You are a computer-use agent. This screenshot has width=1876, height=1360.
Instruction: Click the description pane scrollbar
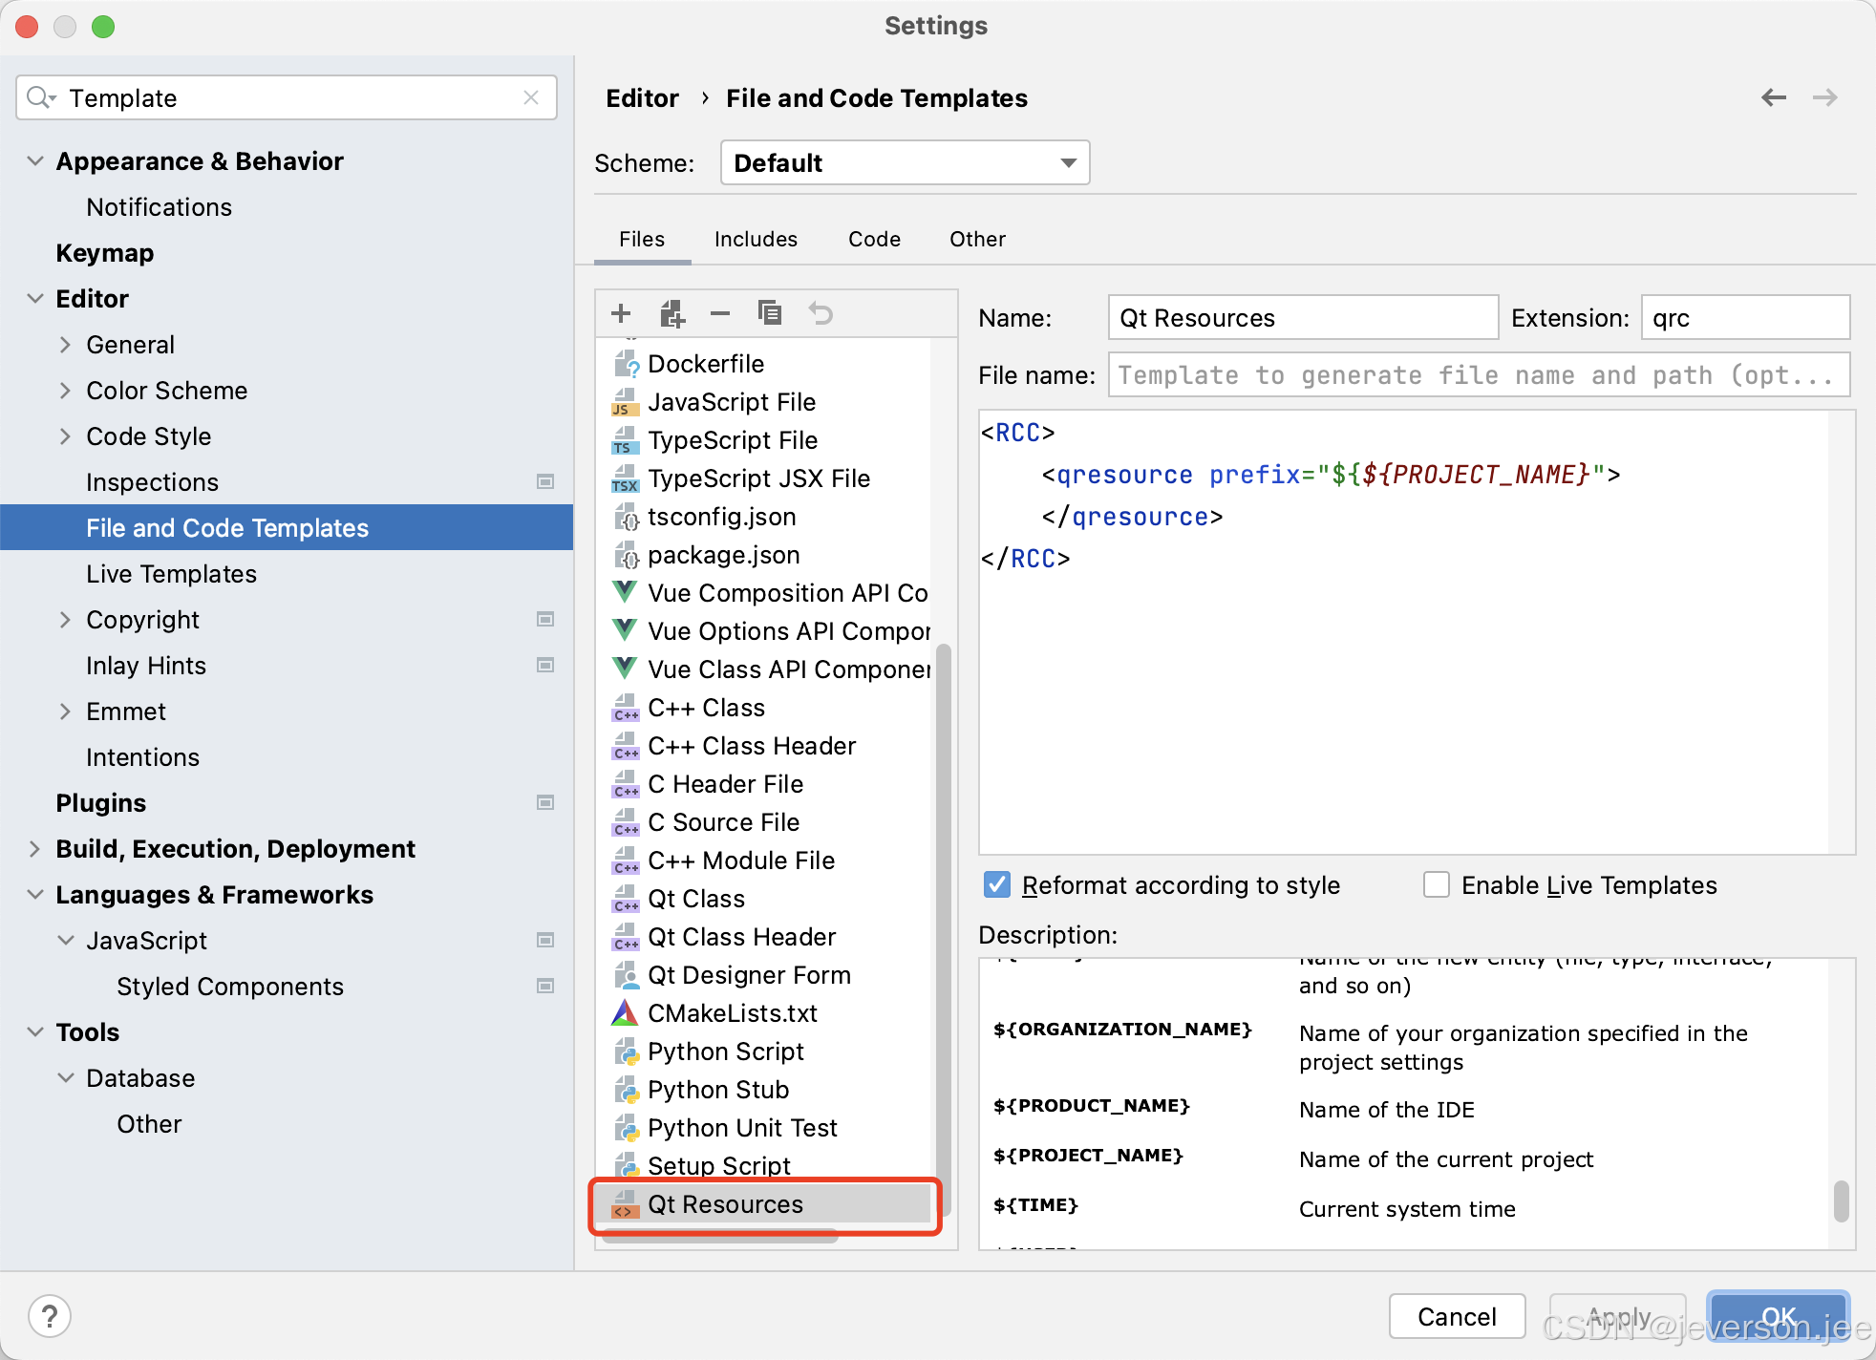pyautogui.click(x=1841, y=1201)
